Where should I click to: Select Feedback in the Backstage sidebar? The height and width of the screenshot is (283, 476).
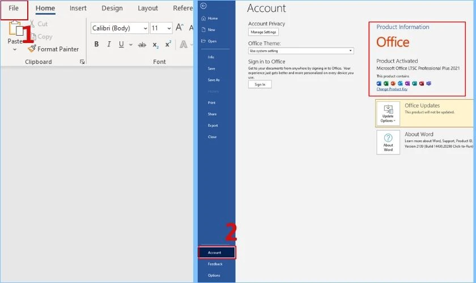(x=215, y=264)
